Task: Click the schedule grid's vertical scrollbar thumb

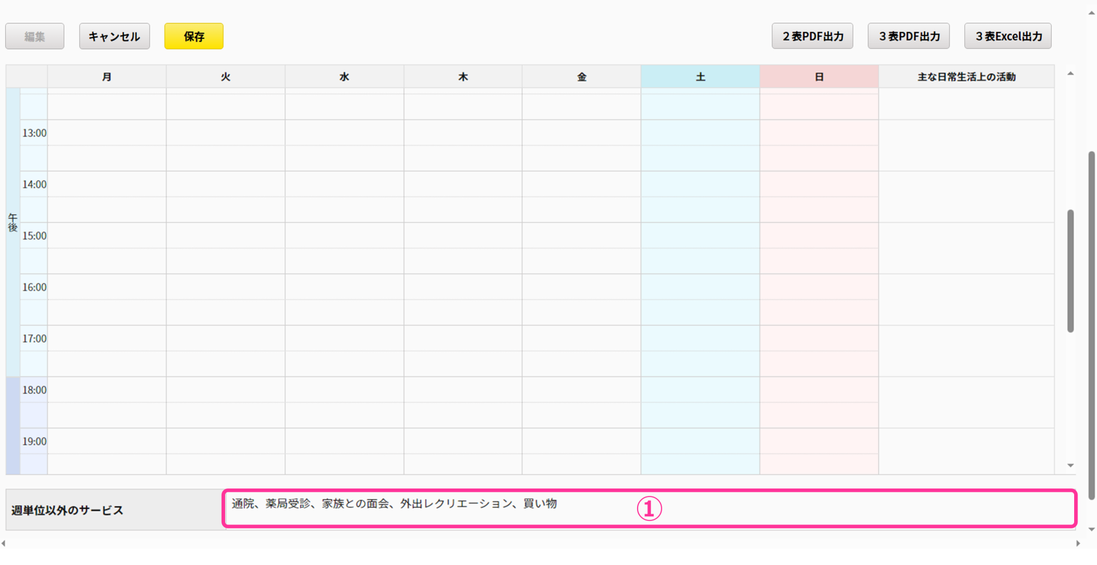Action: tap(1070, 271)
